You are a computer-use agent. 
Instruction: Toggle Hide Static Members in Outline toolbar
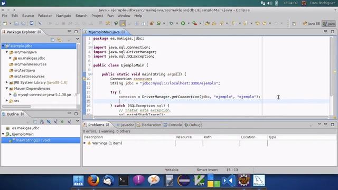pos(55,122)
